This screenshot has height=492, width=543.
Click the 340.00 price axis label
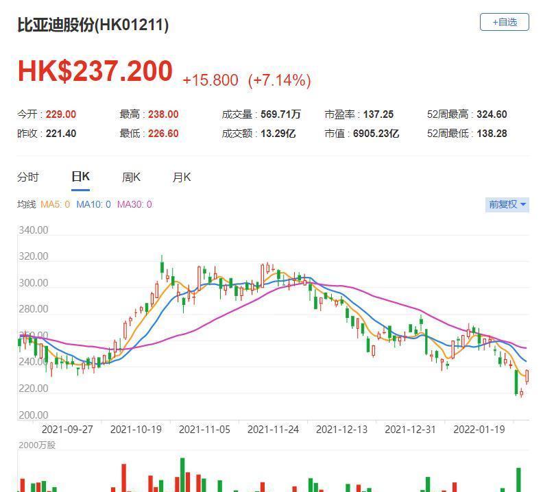click(33, 230)
